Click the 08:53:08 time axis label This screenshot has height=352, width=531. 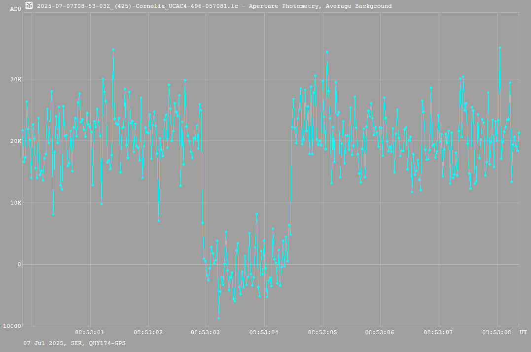(x=497, y=332)
